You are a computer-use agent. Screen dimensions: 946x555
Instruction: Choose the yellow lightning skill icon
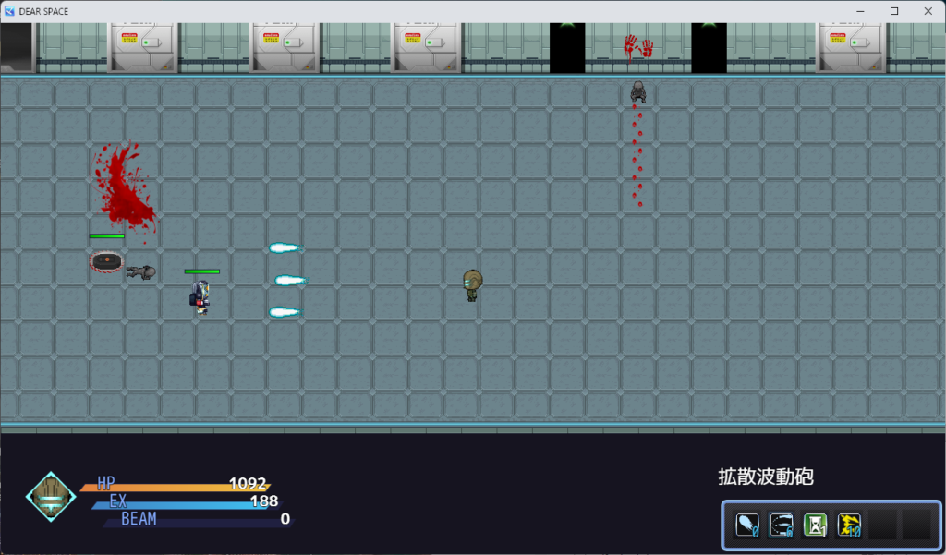(848, 525)
